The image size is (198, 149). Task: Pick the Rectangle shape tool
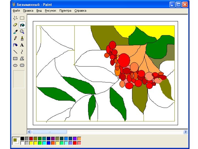coord(15,58)
